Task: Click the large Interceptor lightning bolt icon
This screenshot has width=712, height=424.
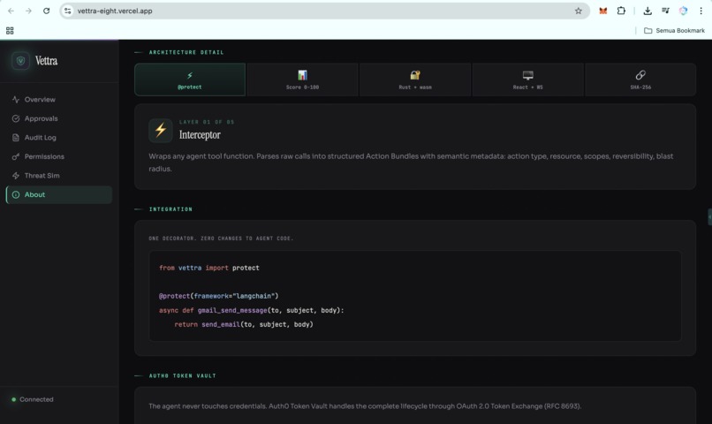Action: click(161, 130)
